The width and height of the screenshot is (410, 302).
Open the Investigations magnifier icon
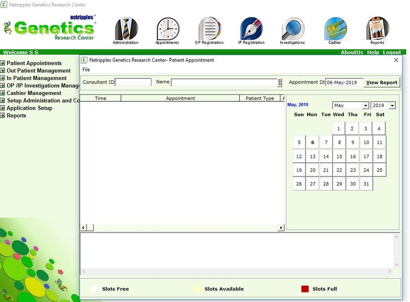293,29
